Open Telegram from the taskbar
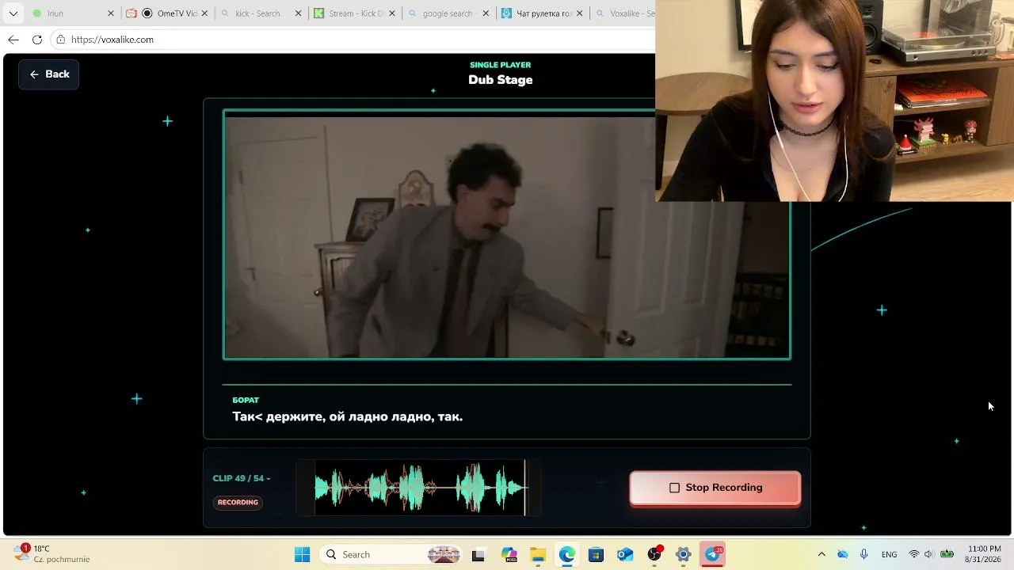The width and height of the screenshot is (1014, 570). click(x=713, y=555)
